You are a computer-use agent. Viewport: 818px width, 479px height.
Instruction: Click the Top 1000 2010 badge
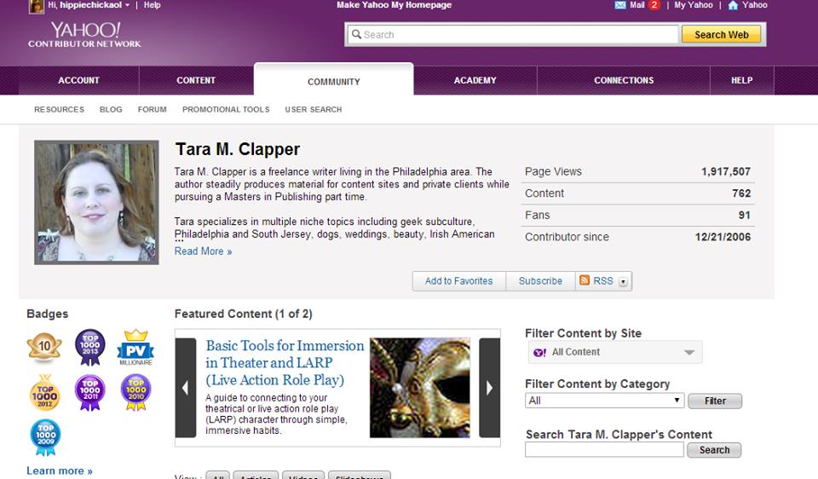136,393
